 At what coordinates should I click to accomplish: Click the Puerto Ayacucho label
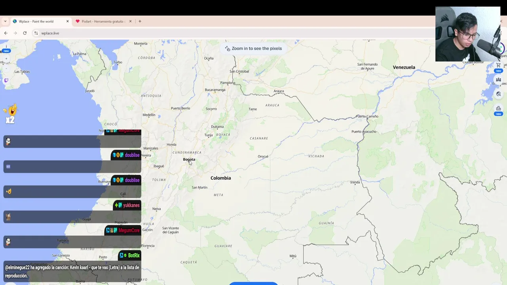click(364, 131)
